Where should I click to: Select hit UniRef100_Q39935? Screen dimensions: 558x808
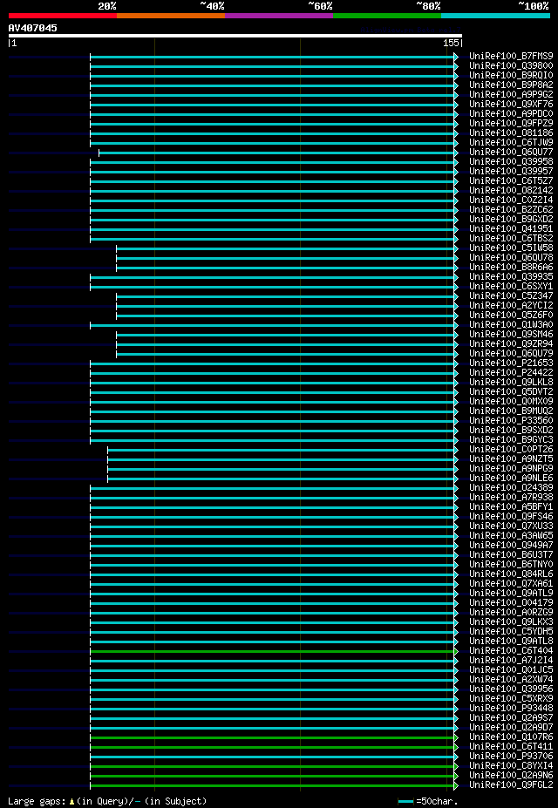coord(511,278)
